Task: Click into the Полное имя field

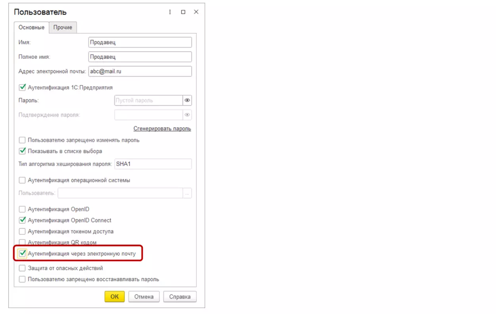Action: click(140, 57)
